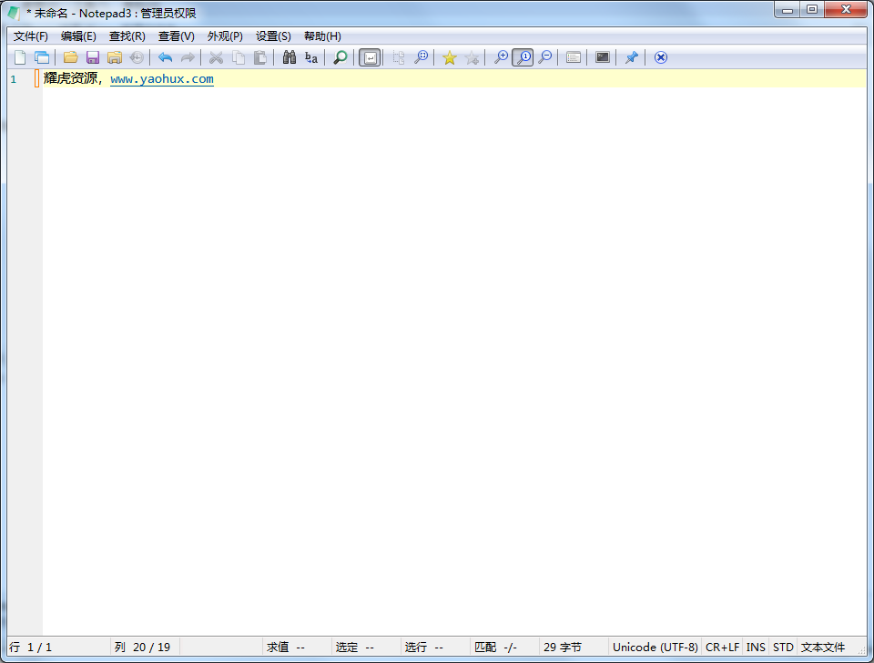874x663 pixels.
Task: Open the 帮助(H) help menu
Action: [x=320, y=36]
